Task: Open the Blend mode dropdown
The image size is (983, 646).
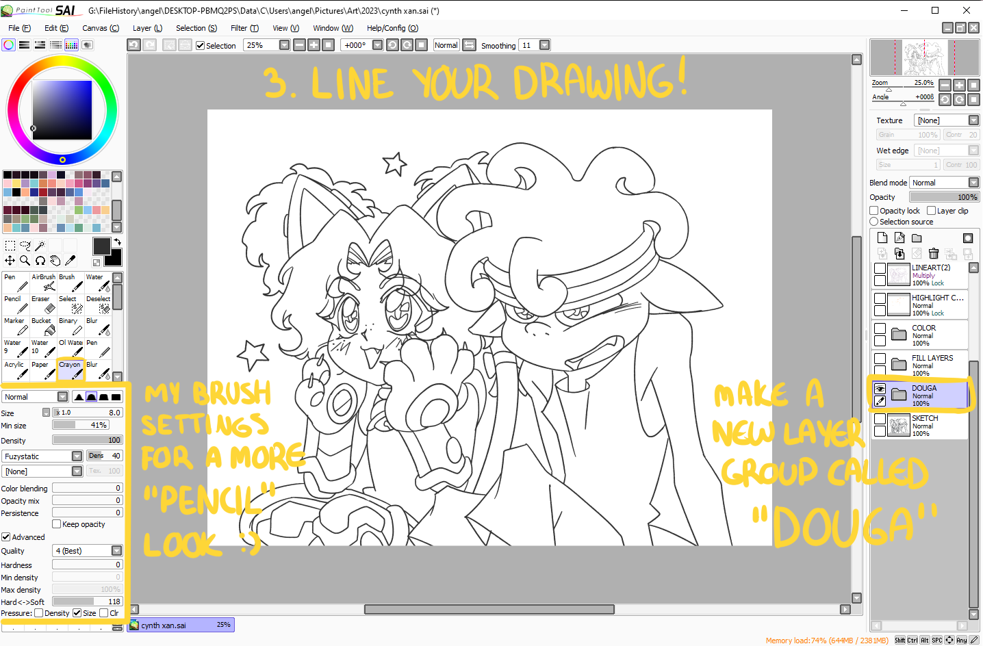Action: coord(944,183)
